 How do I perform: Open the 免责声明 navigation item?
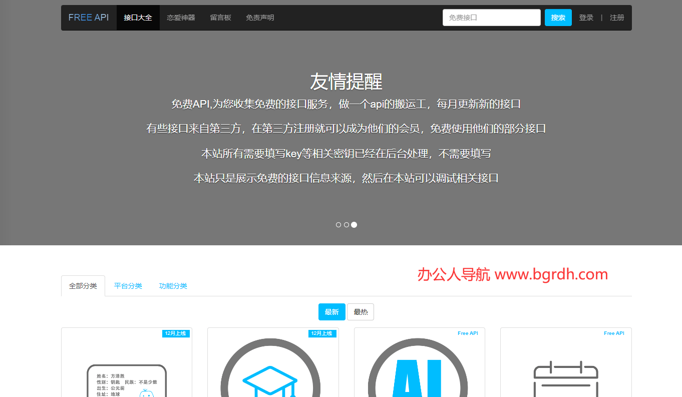point(260,18)
